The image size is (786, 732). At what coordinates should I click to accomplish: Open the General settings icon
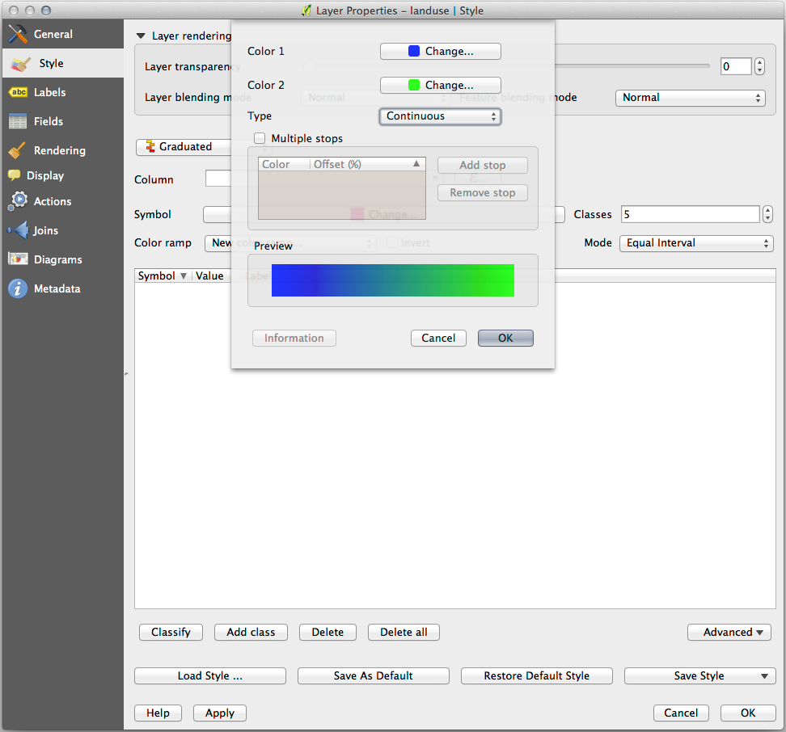18,35
